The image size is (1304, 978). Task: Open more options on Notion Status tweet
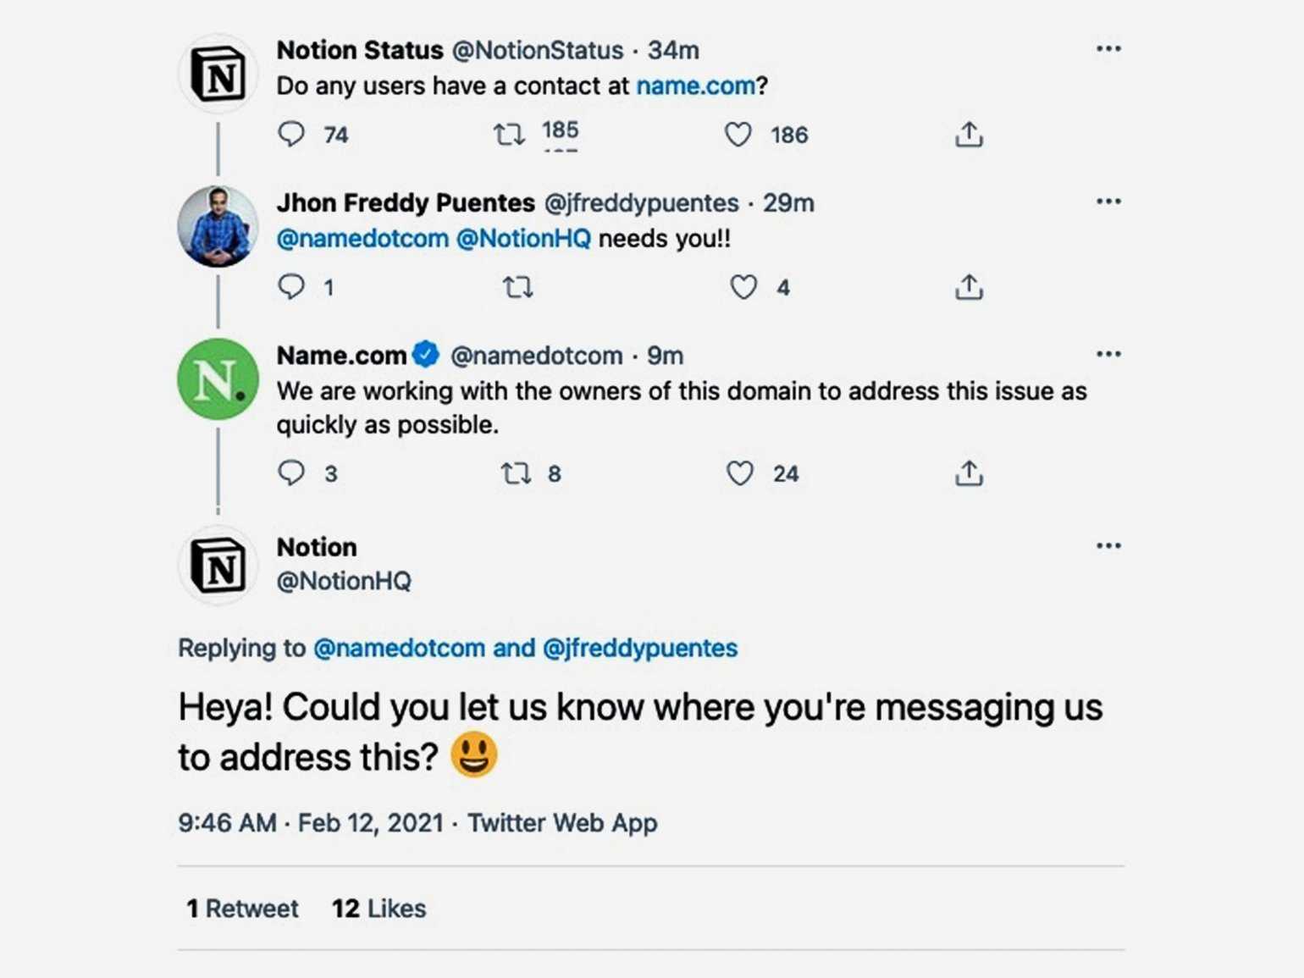(x=1108, y=49)
